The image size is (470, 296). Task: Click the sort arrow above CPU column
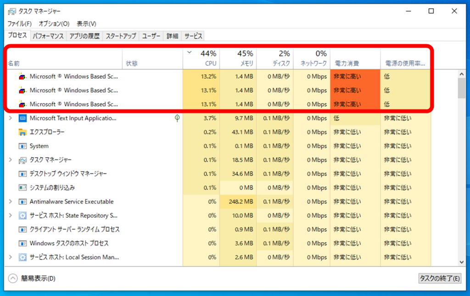[190, 52]
